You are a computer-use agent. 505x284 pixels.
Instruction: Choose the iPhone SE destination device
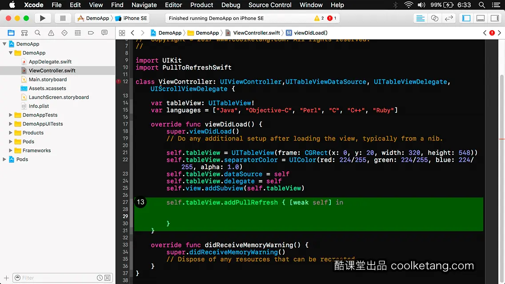click(132, 18)
